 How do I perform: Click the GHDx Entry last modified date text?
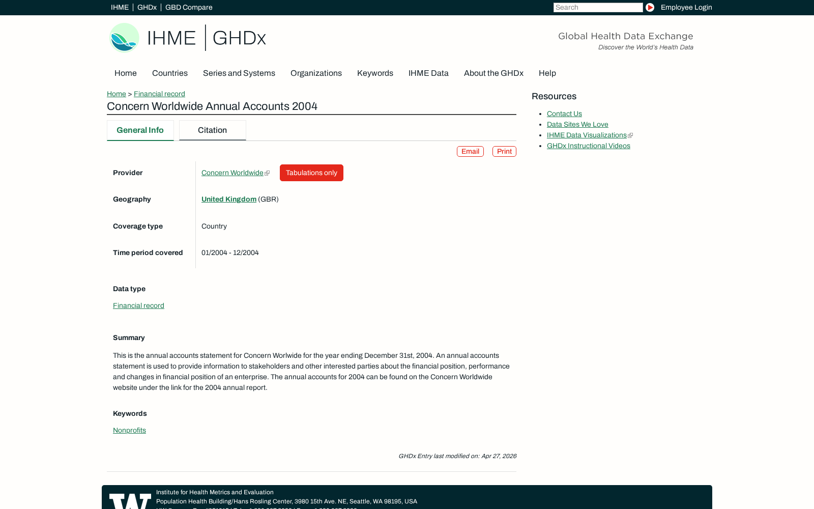pos(457,456)
